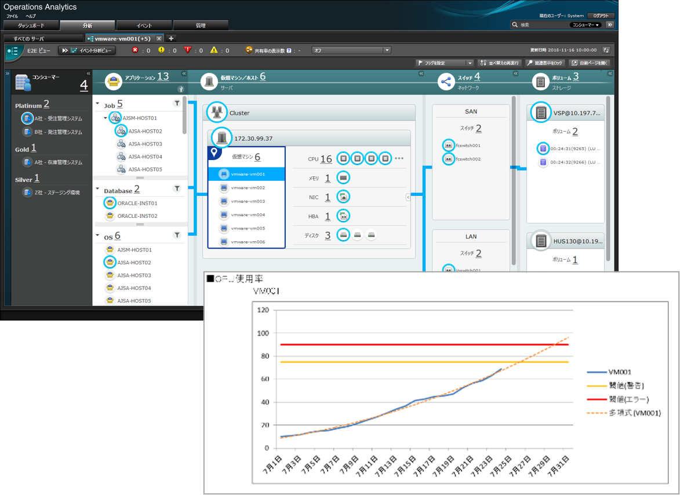The height and width of the screenshot is (495, 680).
Task: Open the イベント分析ビュー event analysis view
Action: click(87, 50)
